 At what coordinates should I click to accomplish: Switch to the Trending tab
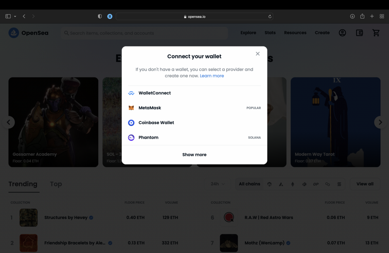[23, 184]
